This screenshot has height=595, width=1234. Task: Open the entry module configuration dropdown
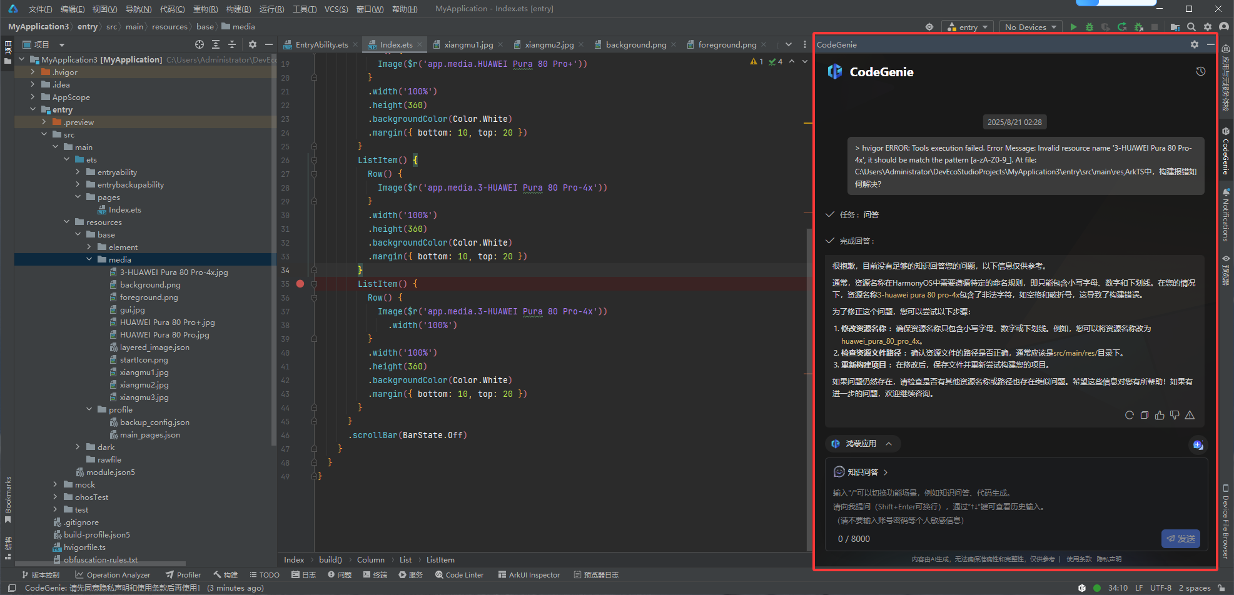968,27
